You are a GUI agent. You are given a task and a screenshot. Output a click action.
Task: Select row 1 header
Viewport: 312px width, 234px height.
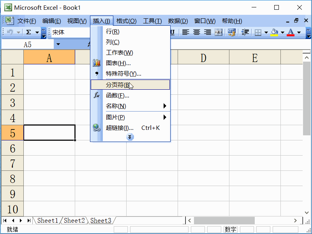[x=12, y=72]
